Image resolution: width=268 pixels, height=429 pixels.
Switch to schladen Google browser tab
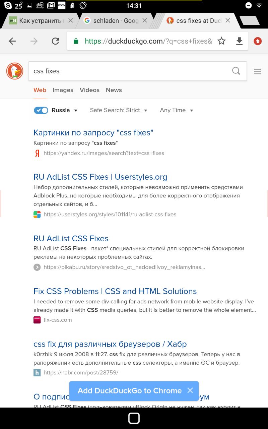pos(116,21)
